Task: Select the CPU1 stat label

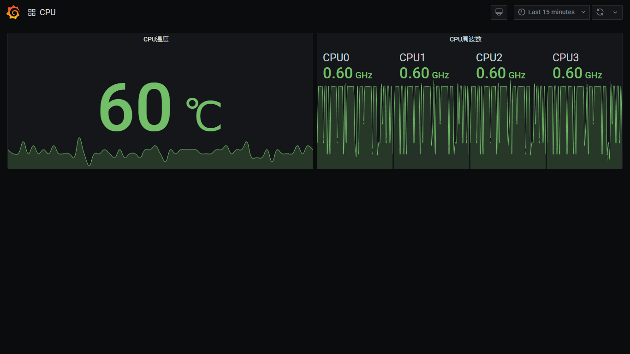Action: (x=412, y=58)
